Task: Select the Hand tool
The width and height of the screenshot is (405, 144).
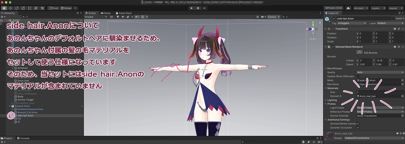Action: [x=4, y=8]
